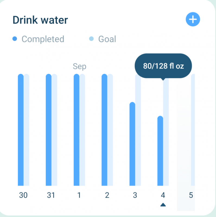216x217 pixels.
Task: Select the completed bar for September 1
Action: 77,130
